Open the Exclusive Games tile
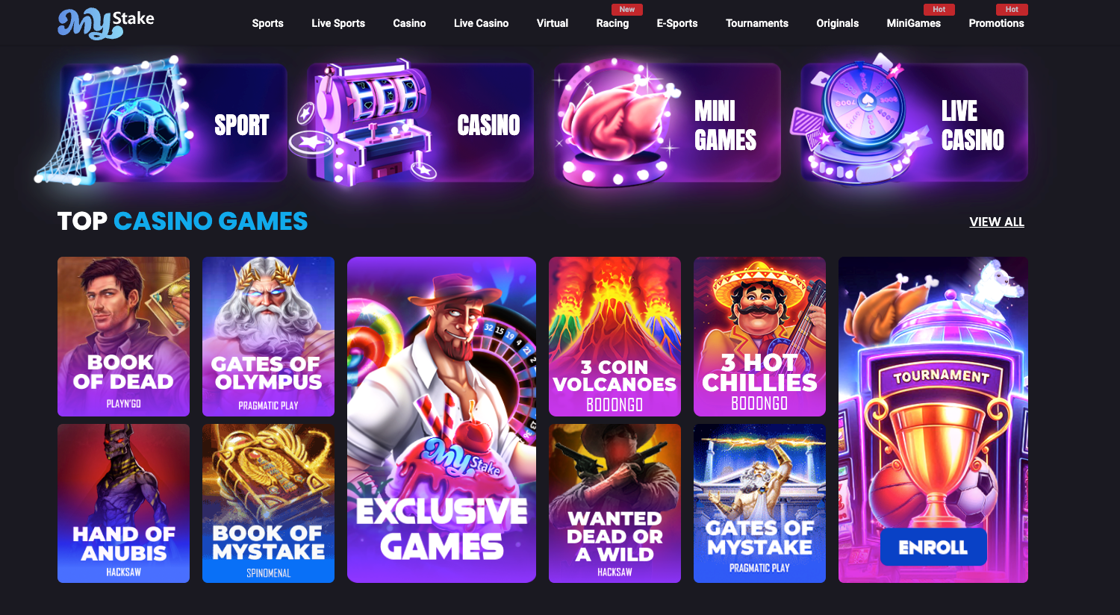The image size is (1120, 615). pos(441,419)
